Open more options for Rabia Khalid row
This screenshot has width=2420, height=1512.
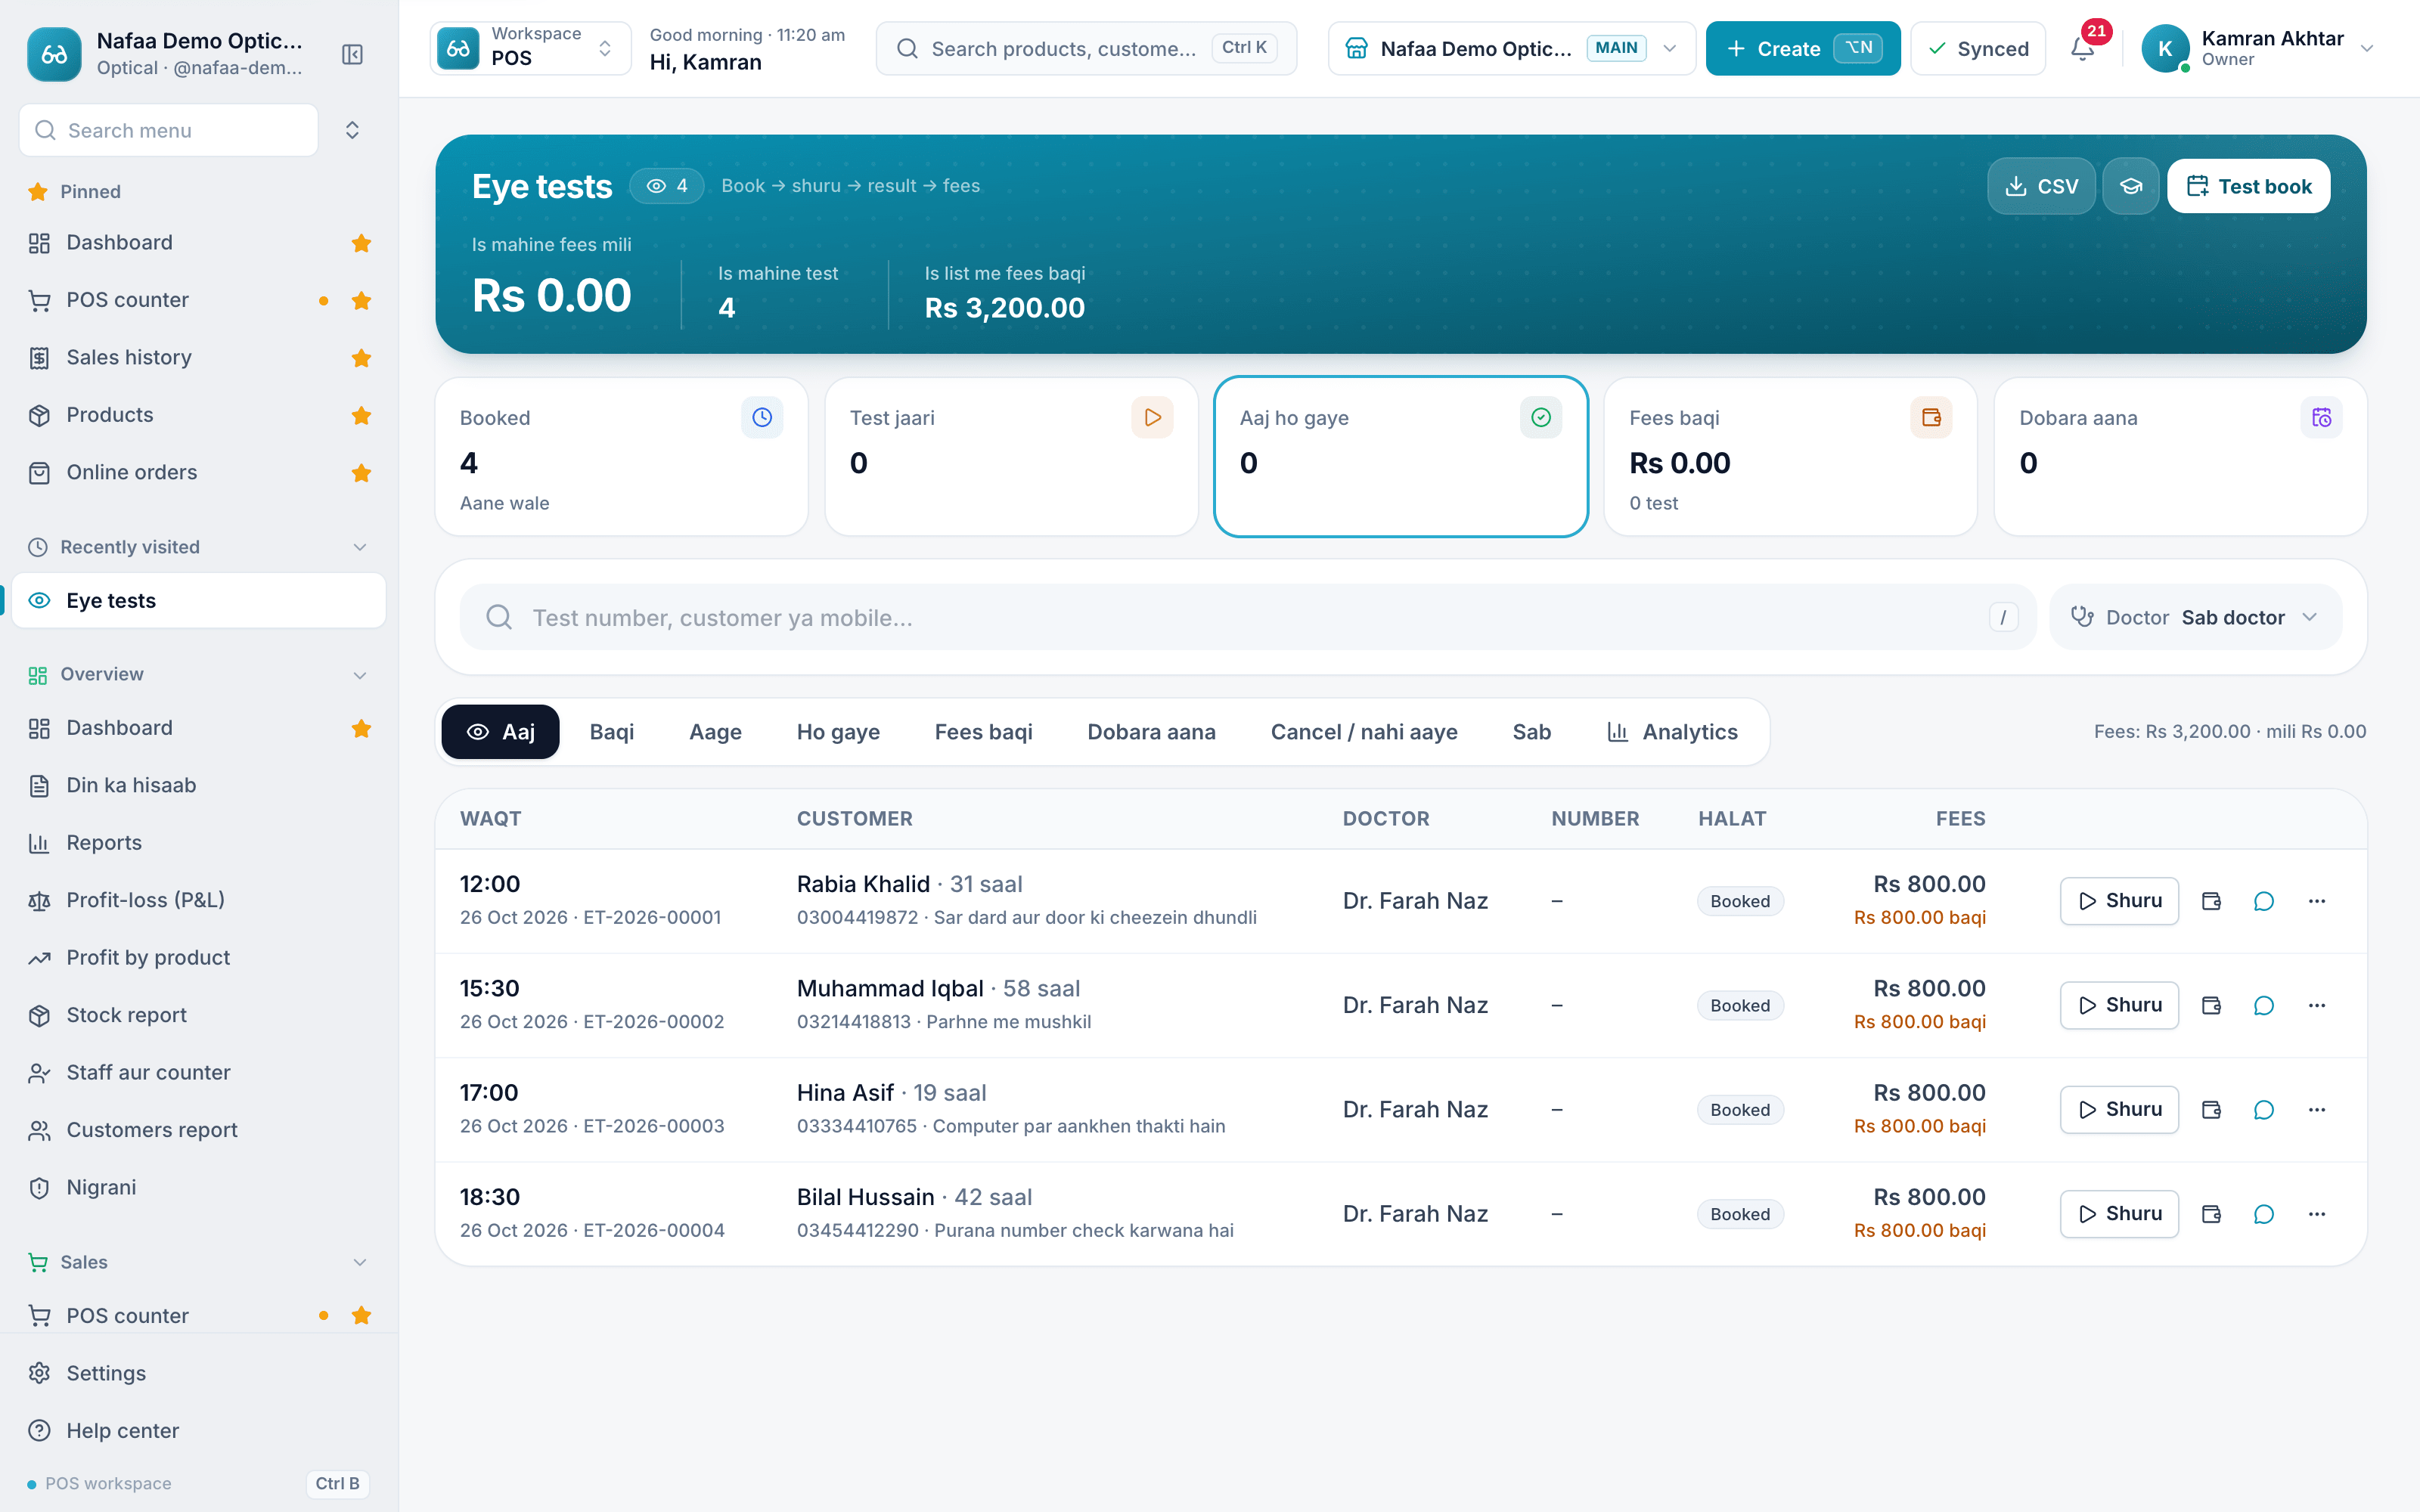[x=2317, y=901]
